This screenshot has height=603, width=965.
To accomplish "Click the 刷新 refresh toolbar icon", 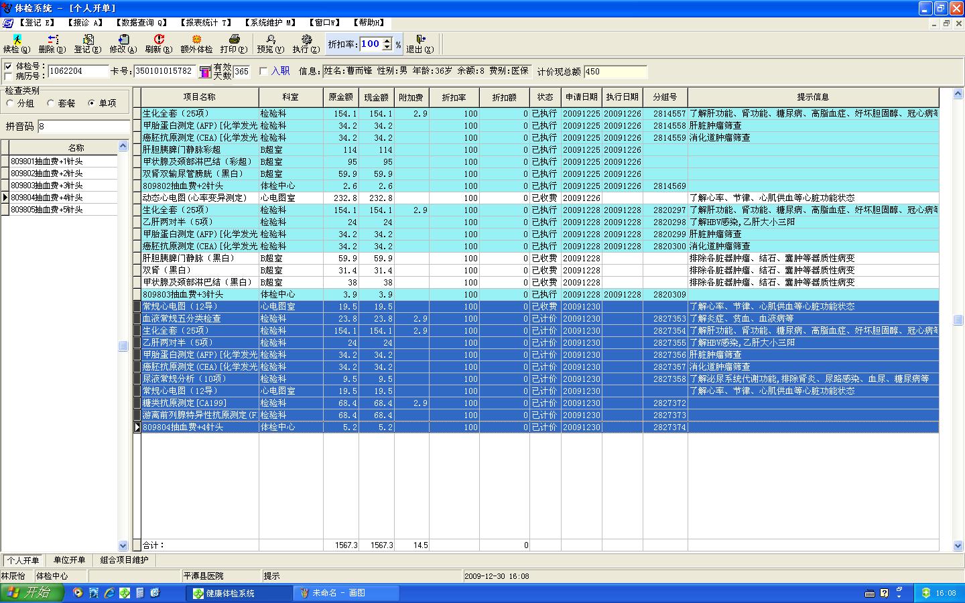I will click(159, 40).
